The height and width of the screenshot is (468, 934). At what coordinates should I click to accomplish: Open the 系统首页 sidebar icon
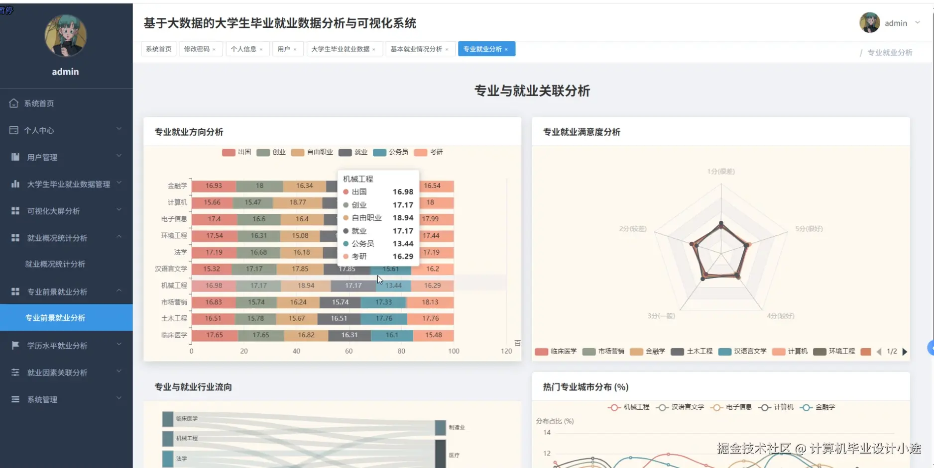14,103
